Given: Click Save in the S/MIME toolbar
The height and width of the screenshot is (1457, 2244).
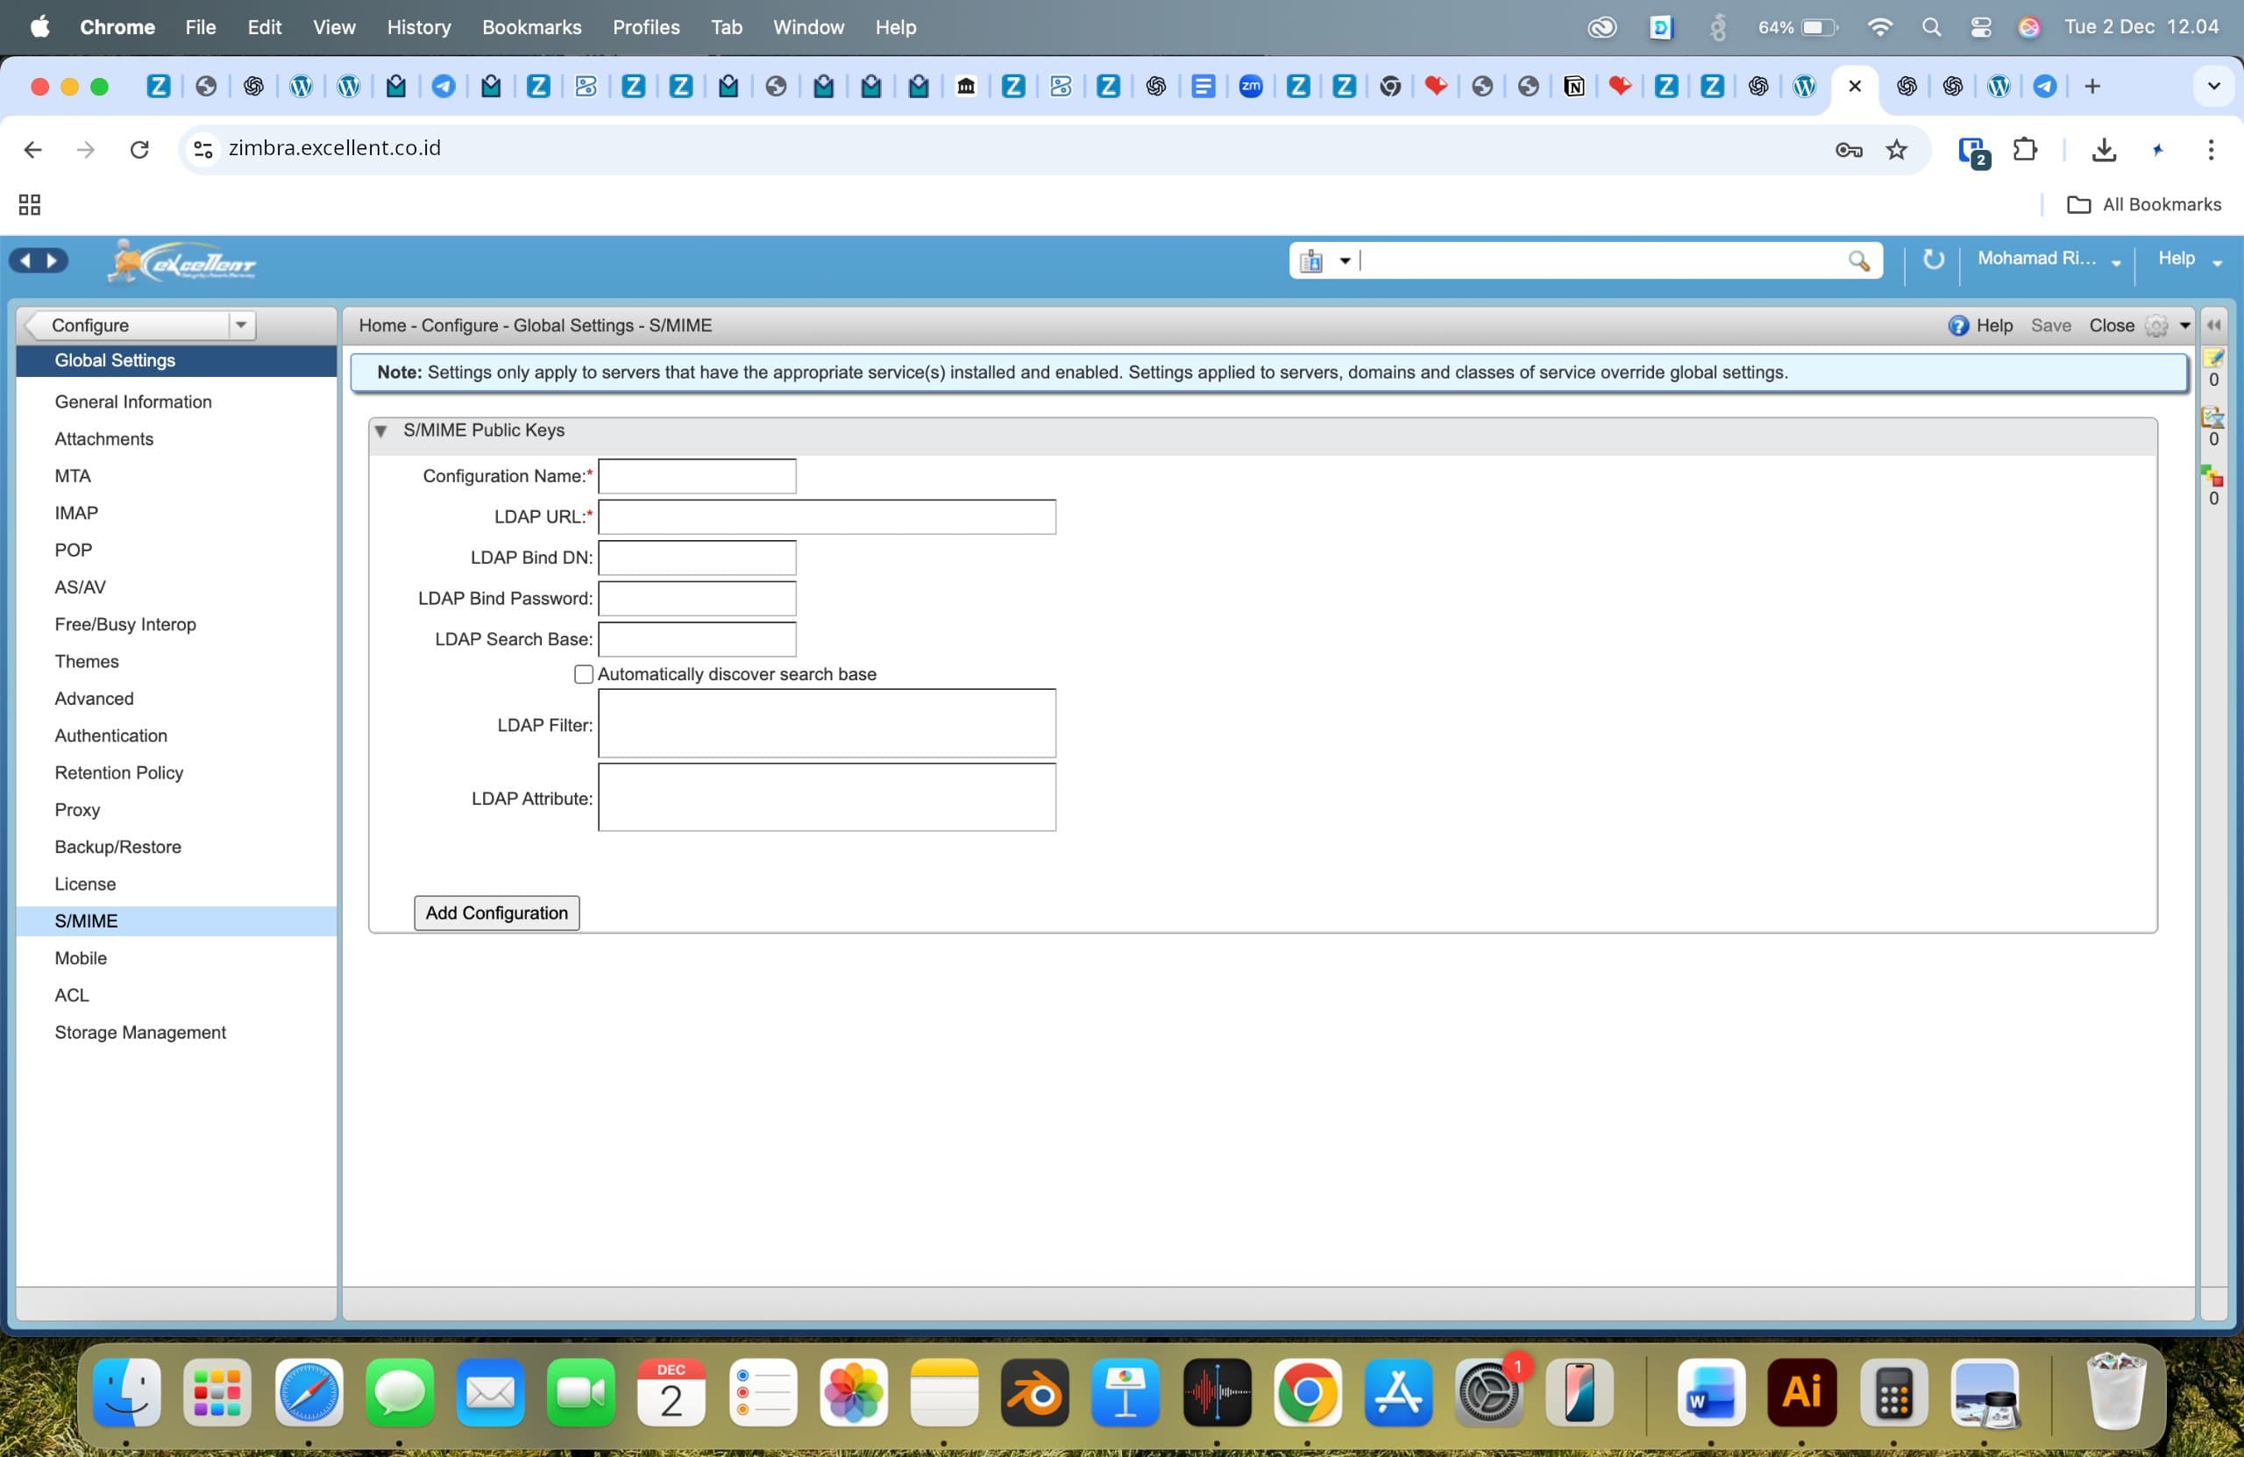Looking at the screenshot, I should (x=2050, y=325).
